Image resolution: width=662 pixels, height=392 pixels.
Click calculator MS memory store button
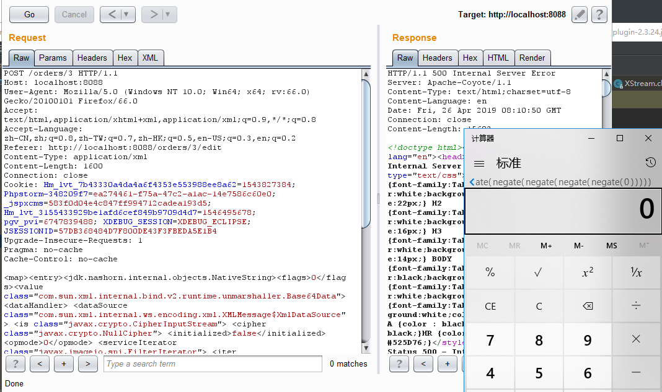(x=611, y=246)
